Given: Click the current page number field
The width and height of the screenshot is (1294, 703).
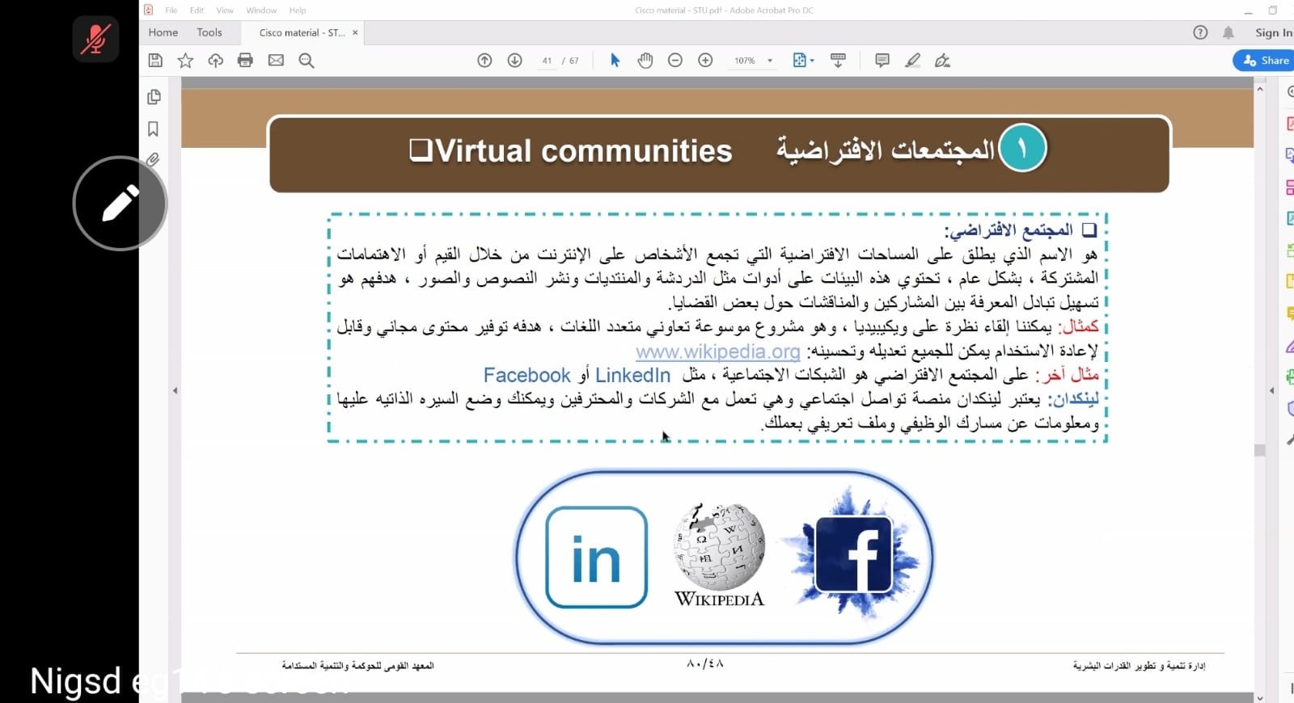Looking at the screenshot, I should pos(548,61).
